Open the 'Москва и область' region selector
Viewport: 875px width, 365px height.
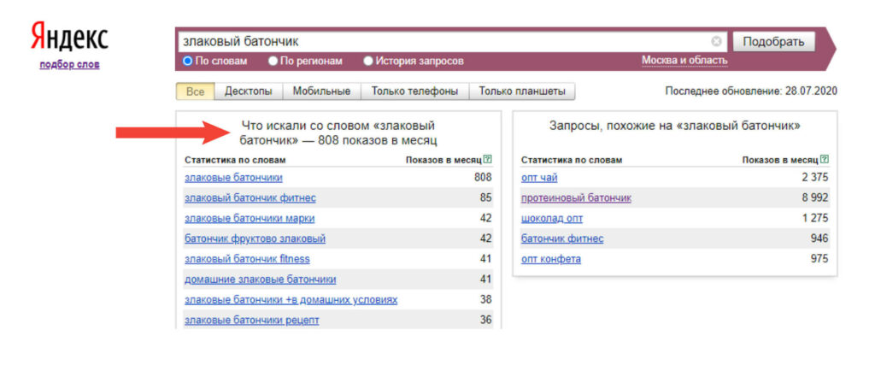684,61
